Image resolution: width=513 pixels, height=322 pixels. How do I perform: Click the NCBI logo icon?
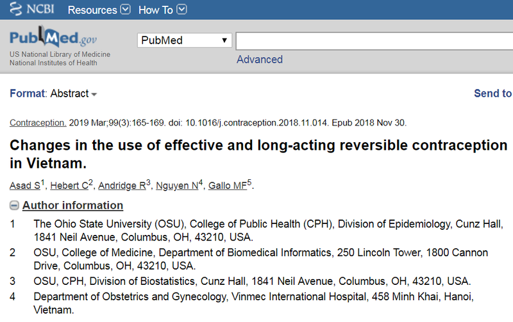coord(15,9)
